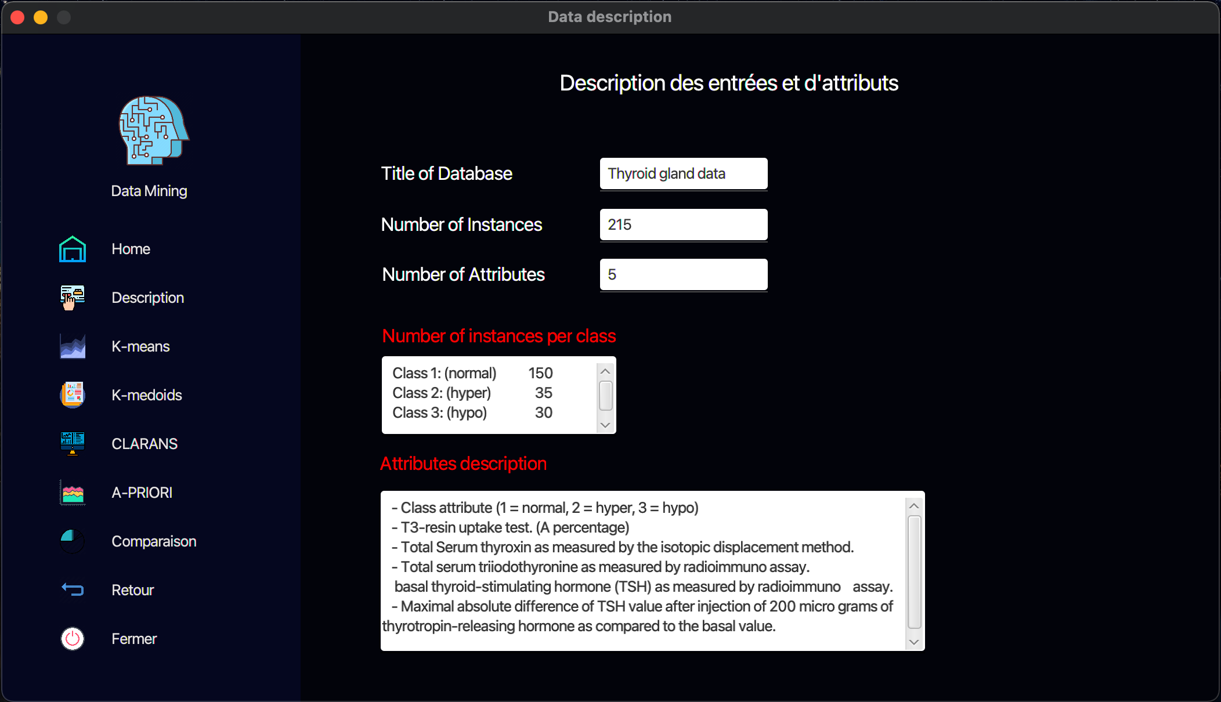Screen dimensions: 1221x702
Task: Click the Fermer power icon
Action: coord(72,638)
